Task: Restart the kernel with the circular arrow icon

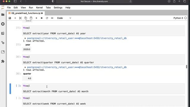Action: point(47,18)
